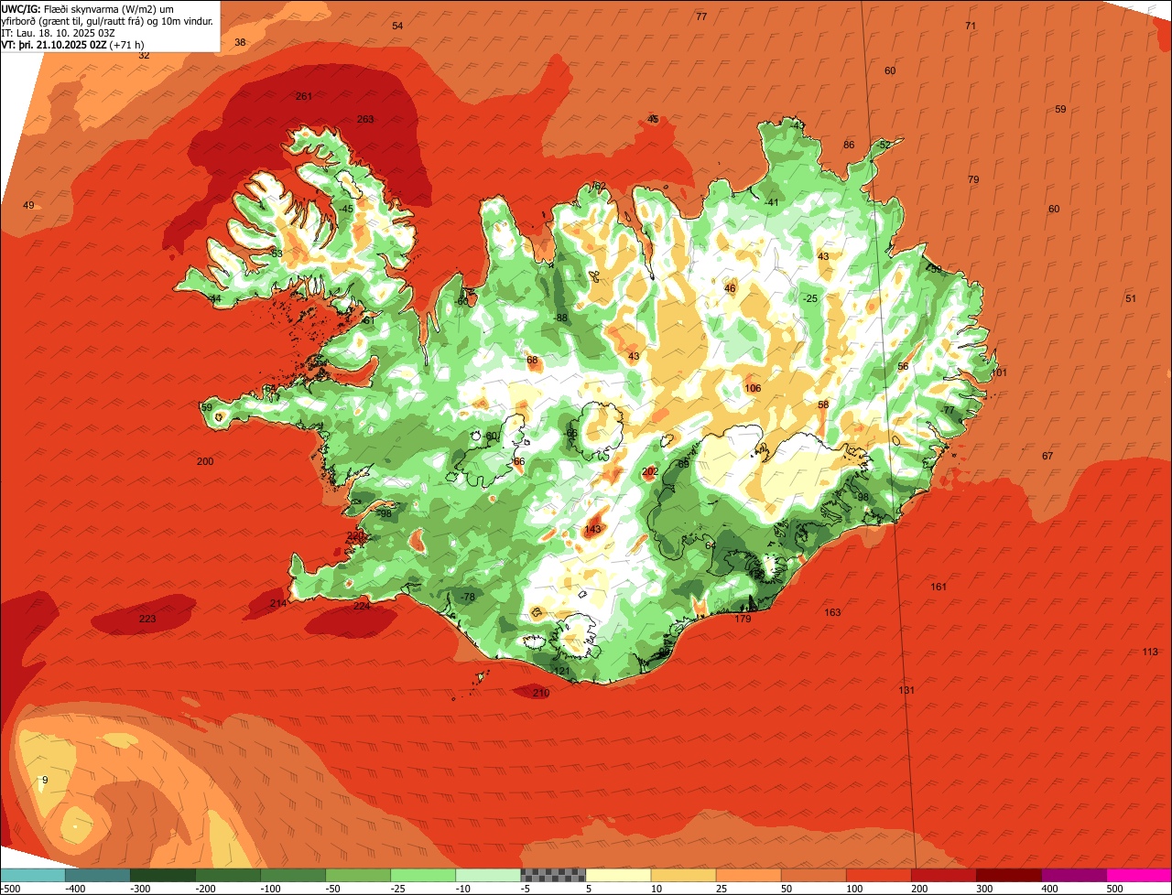Click the map value 143 in the southern highlands
The image size is (1172, 895).
(592, 530)
